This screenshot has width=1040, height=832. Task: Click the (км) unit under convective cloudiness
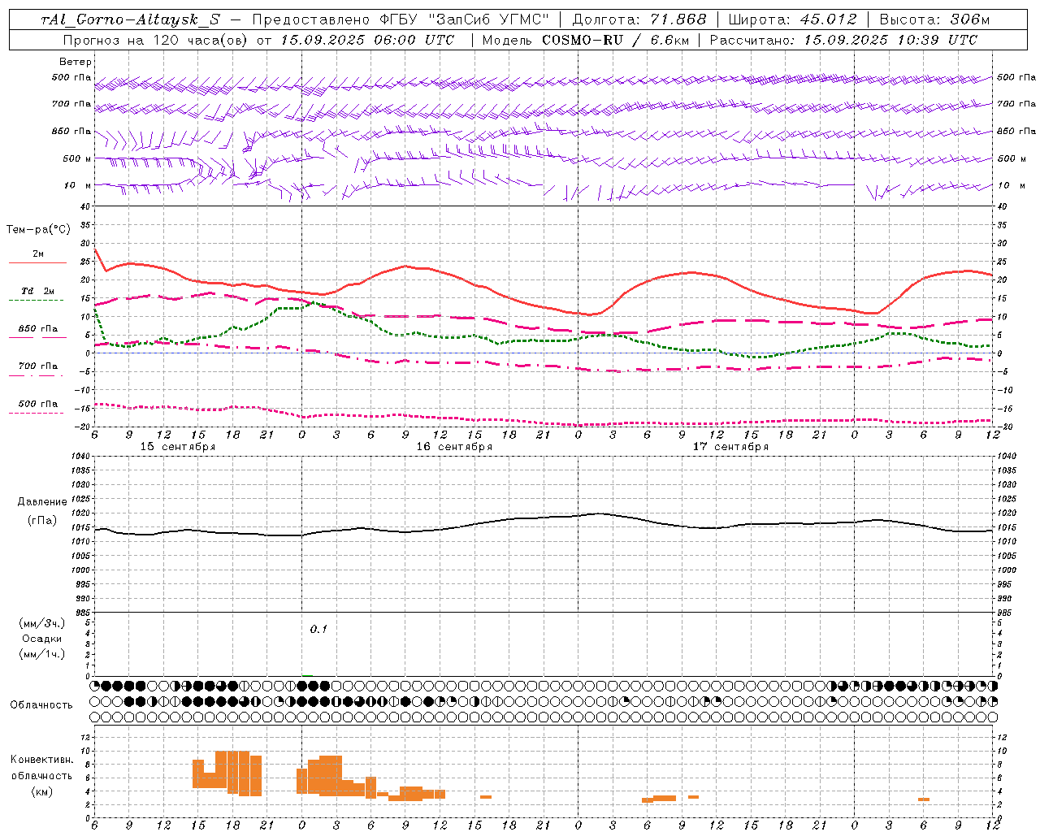click(x=42, y=791)
